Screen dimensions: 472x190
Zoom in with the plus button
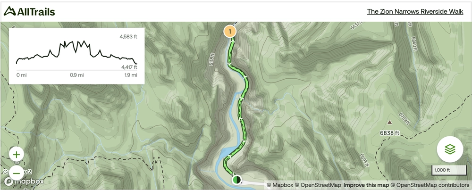coord(17,155)
